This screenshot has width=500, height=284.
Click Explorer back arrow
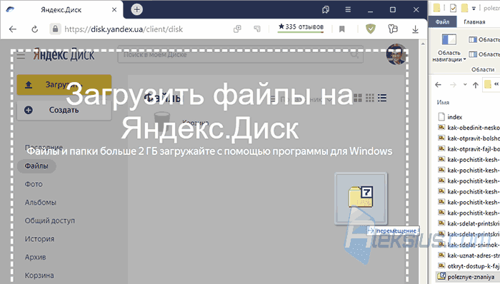[x=438, y=85]
